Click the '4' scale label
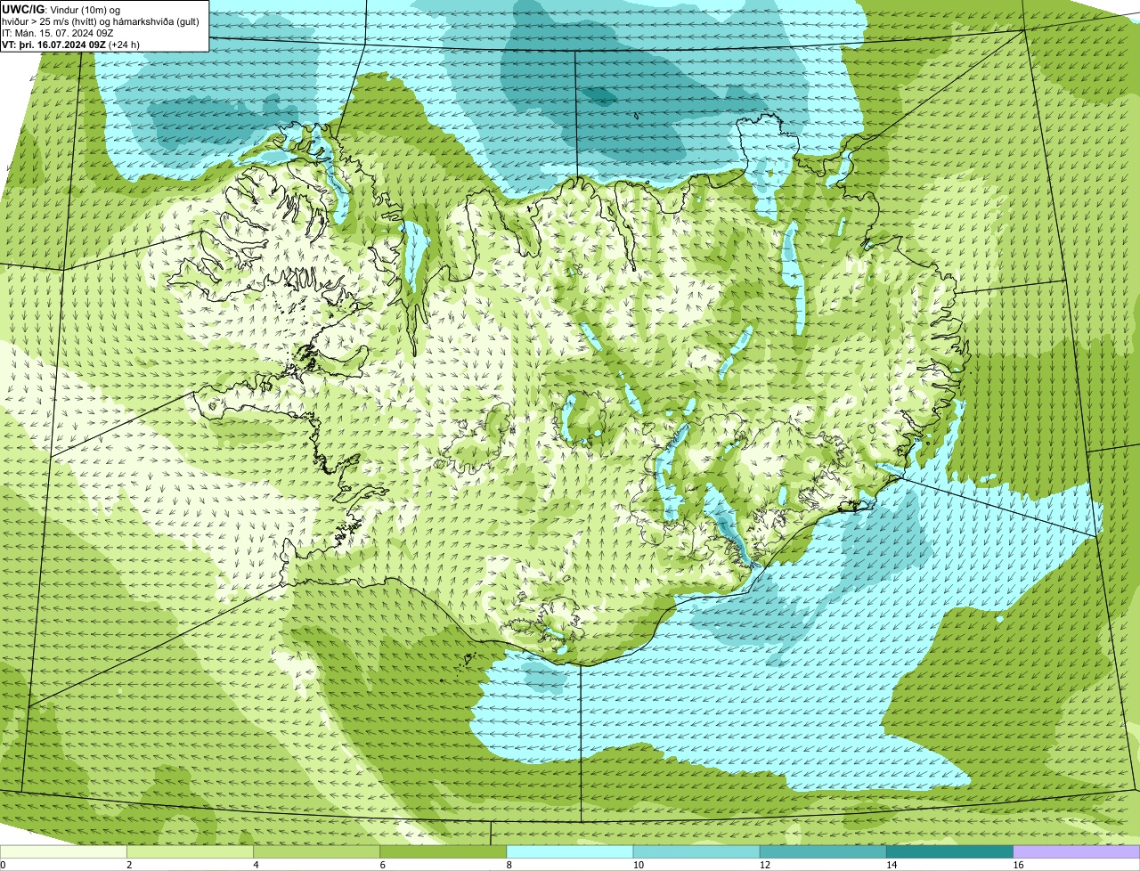Screen dimensions: 1140x871 coord(256,866)
